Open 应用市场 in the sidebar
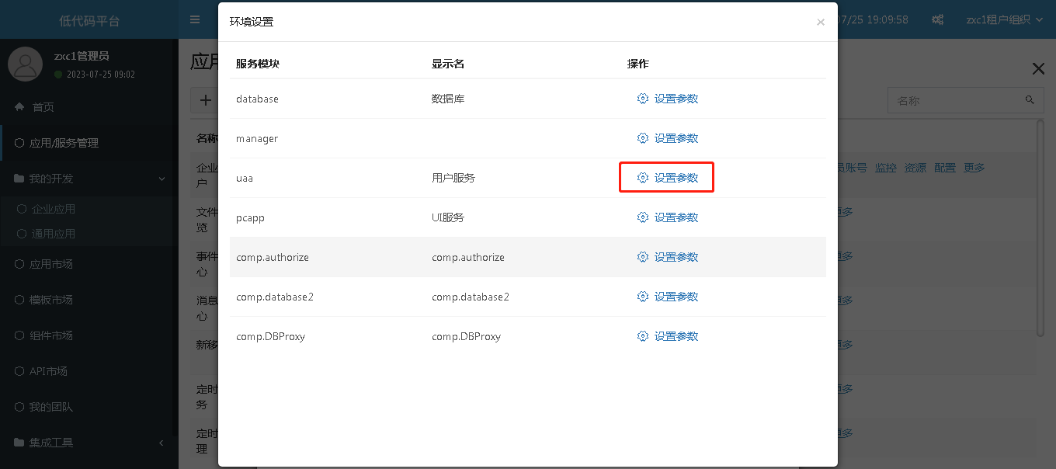Image resolution: width=1056 pixels, height=469 pixels. (x=50, y=264)
